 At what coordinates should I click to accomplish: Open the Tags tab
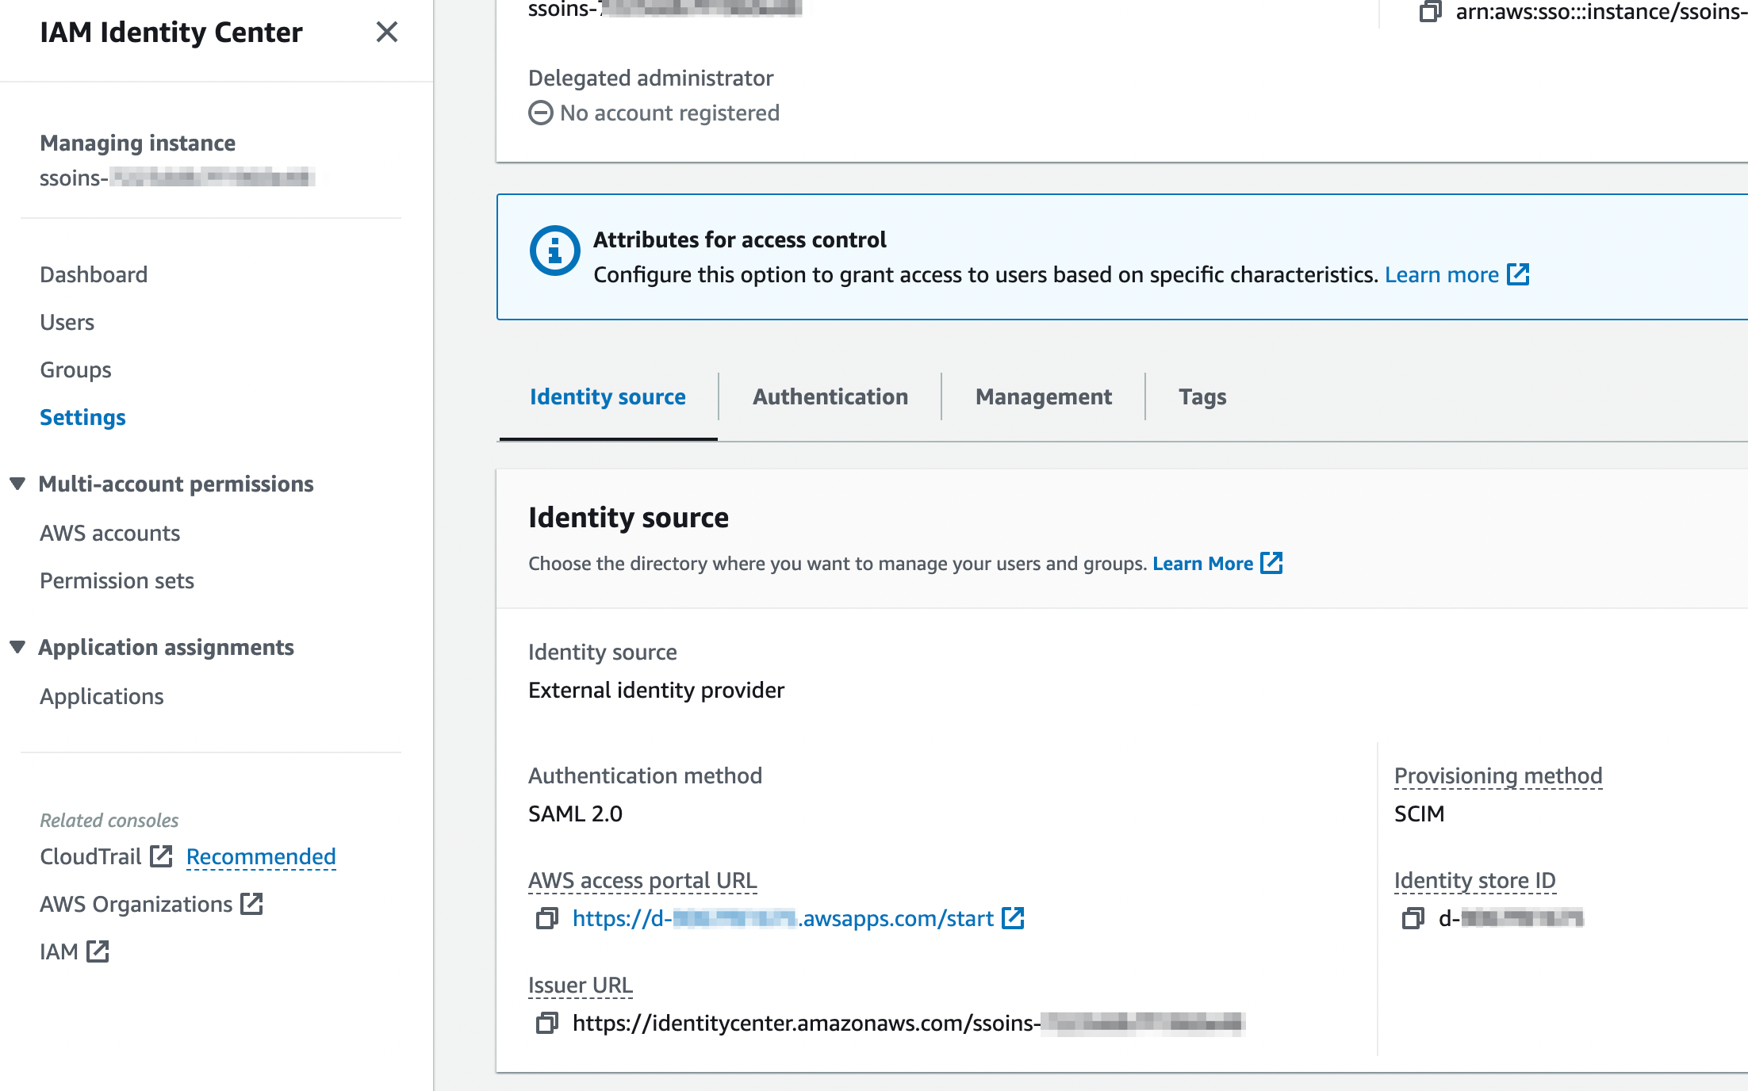(1202, 396)
